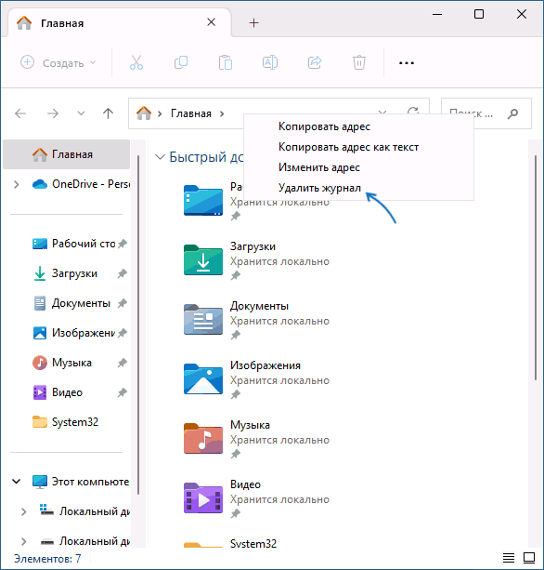Select OneDrive - Personal in sidebar
This screenshot has width=544, height=570.
(81, 184)
